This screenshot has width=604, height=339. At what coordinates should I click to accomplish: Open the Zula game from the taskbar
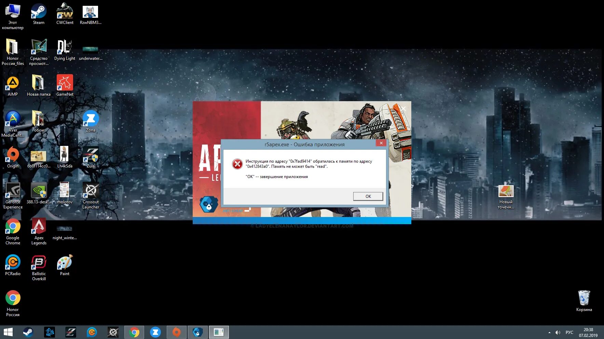pos(71,332)
